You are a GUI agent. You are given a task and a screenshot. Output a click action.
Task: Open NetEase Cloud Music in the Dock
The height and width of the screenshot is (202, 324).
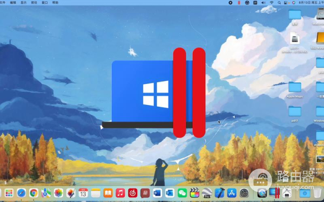point(133,193)
